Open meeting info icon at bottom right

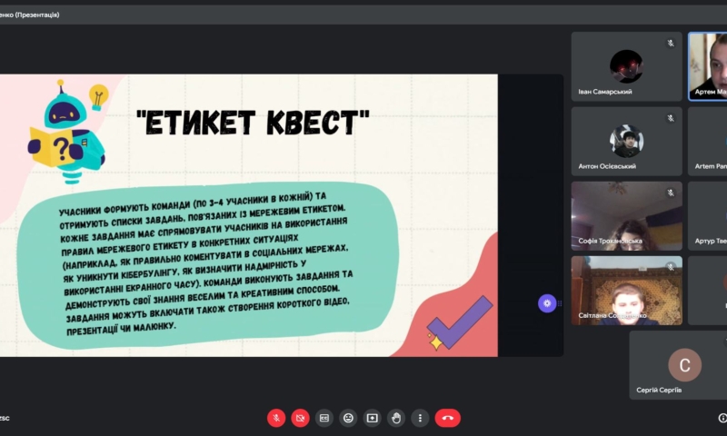(x=722, y=418)
